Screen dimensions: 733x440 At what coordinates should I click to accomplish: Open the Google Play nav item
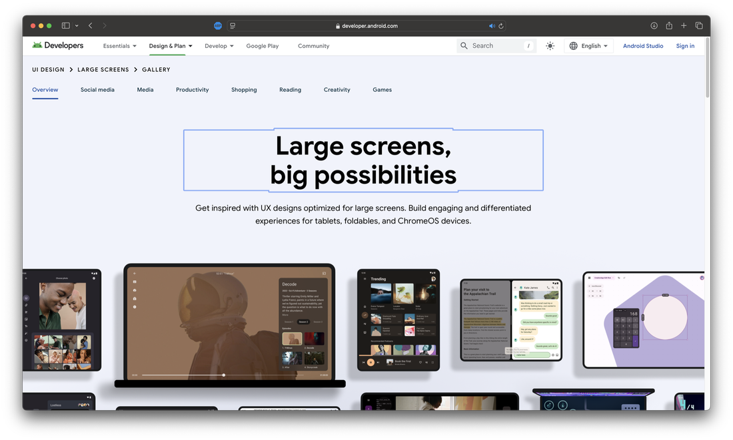pos(263,46)
